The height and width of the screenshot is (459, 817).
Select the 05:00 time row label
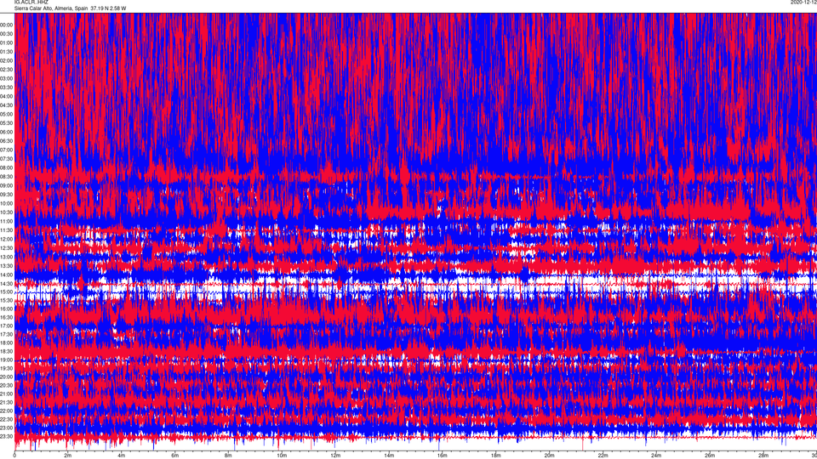point(7,114)
